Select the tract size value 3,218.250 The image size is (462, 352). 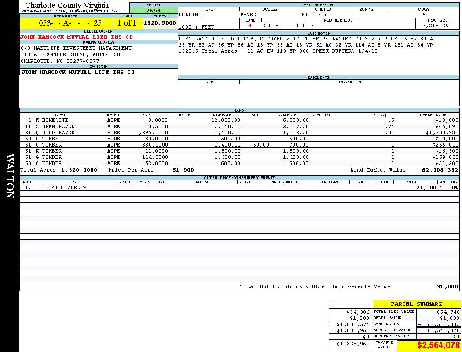(x=436, y=26)
